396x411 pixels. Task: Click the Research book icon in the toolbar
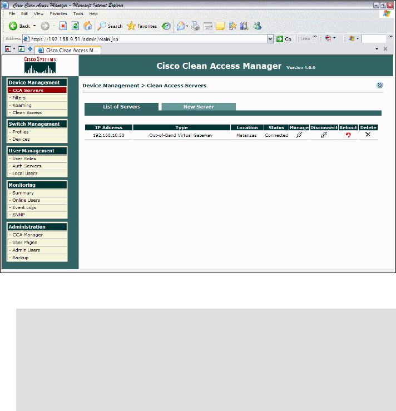point(244,26)
